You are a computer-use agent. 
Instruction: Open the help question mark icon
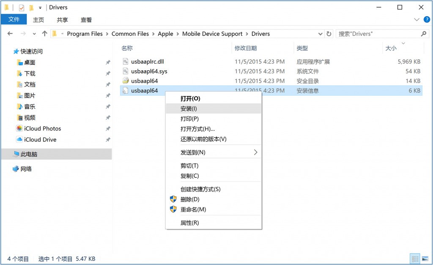[427, 19]
